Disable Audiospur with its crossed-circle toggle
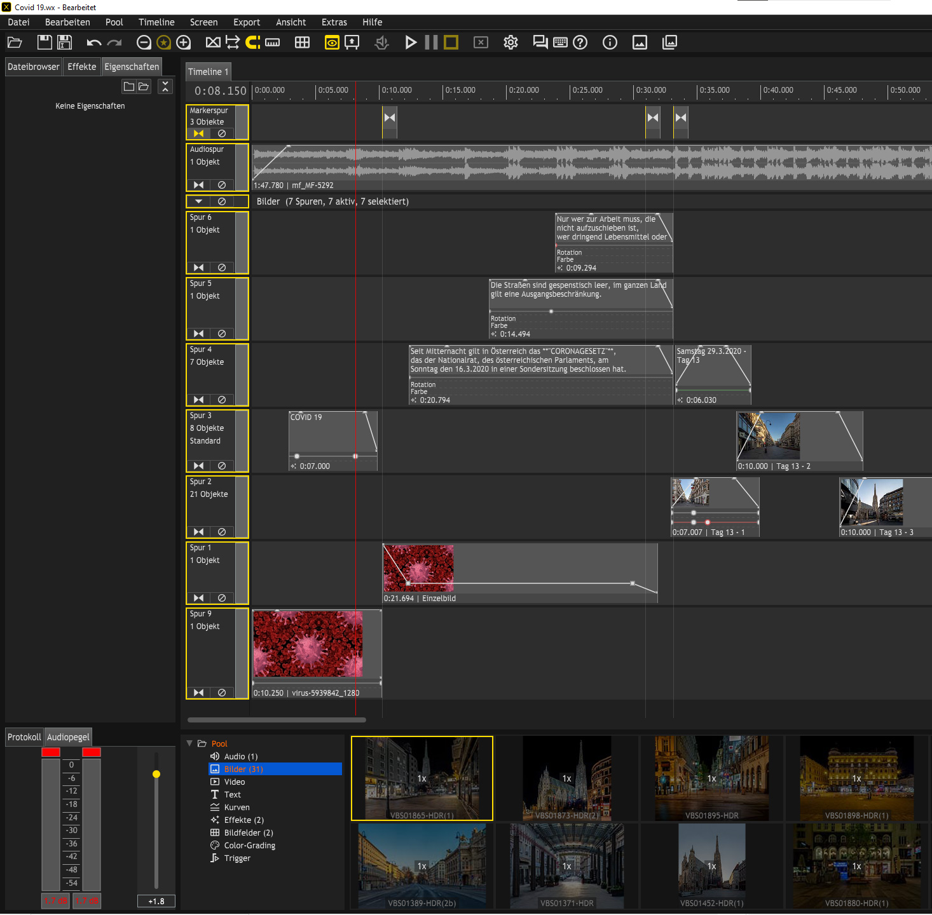This screenshot has height=915, width=932. (221, 185)
